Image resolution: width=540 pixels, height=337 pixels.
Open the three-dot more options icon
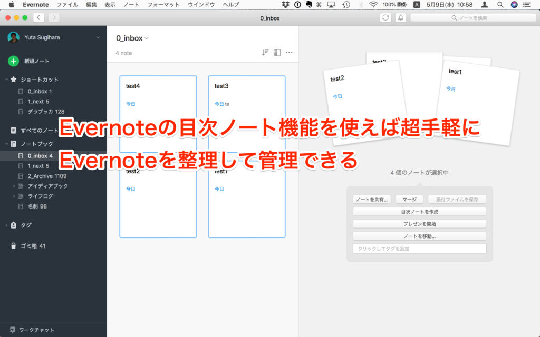[x=290, y=53]
